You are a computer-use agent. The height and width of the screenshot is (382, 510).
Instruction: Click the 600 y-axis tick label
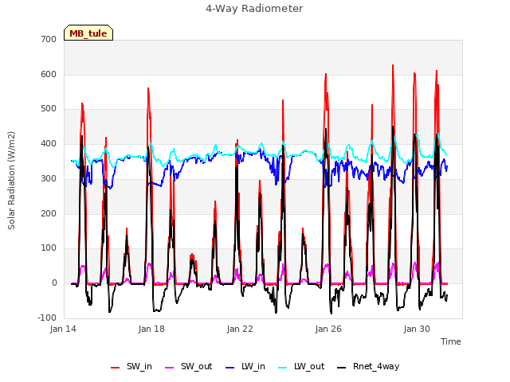pos(49,74)
